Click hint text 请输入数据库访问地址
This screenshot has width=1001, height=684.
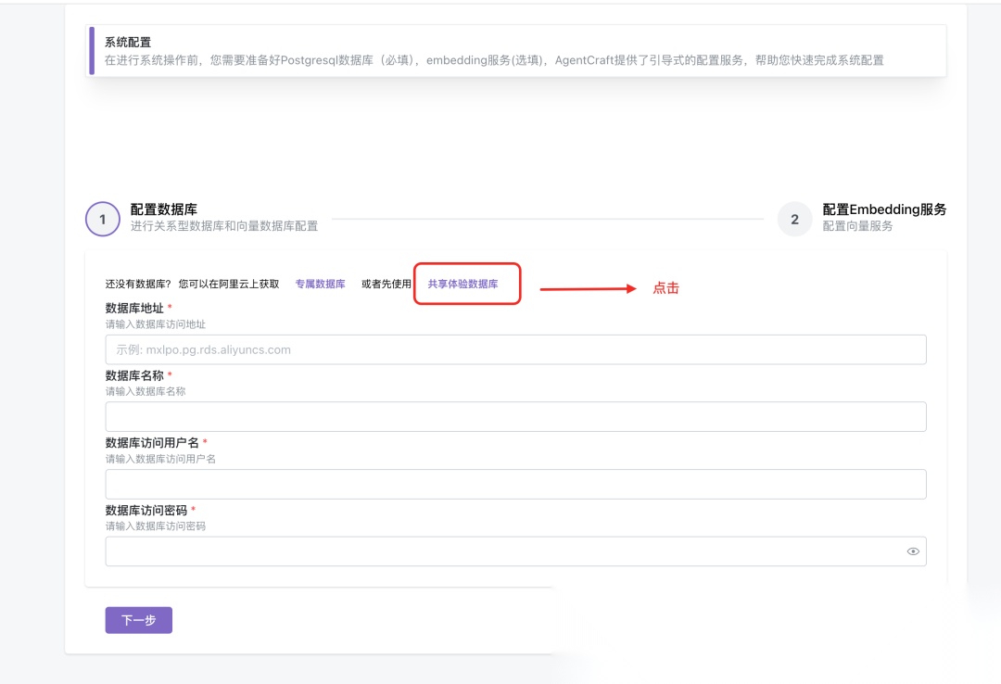click(x=156, y=324)
